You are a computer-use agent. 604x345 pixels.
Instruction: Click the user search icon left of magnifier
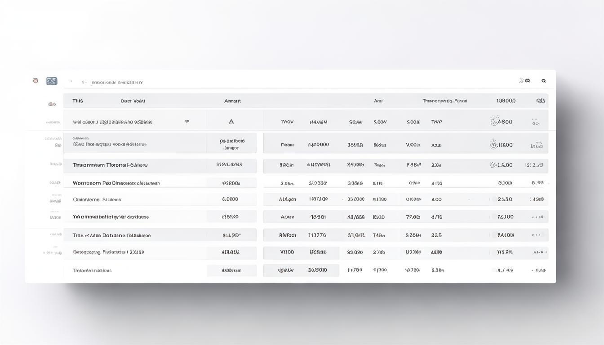point(524,81)
